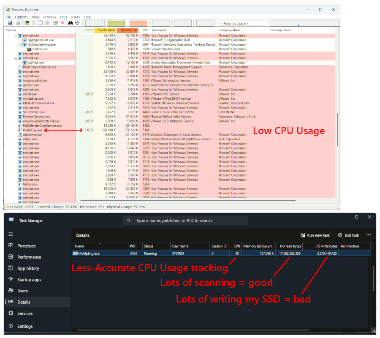Sort by Working Set column header
This screenshot has width=380, height=338.
click(128, 30)
